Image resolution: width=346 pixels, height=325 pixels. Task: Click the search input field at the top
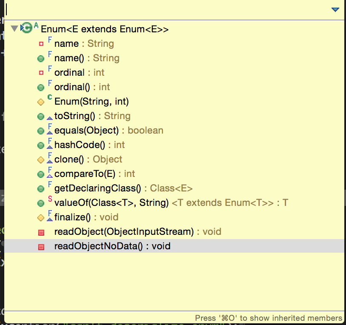pyautogui.click(x=128, y=9)
